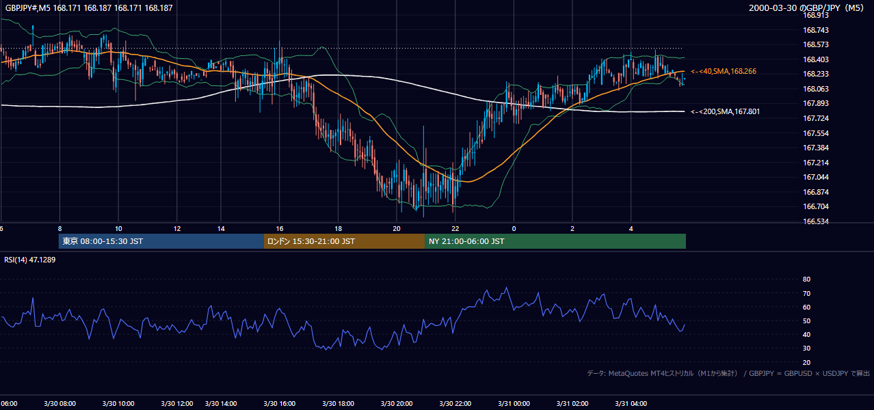Click price axis value 168.573
The height and width of the screenshot is (410, 874).
[816, 44]
